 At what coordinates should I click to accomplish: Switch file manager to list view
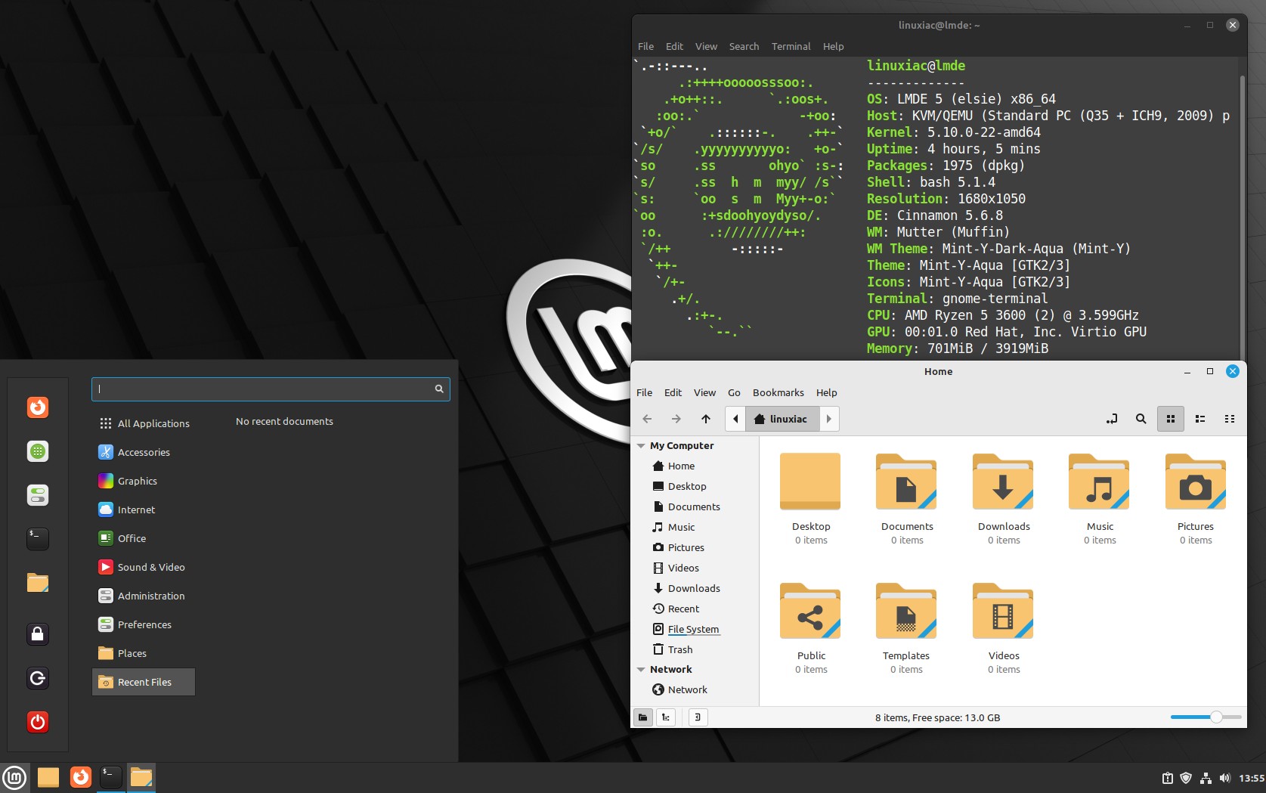tap(1200, 419)
